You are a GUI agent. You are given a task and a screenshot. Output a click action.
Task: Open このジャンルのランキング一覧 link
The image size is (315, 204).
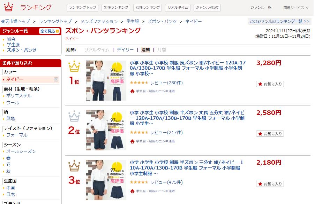279,21
